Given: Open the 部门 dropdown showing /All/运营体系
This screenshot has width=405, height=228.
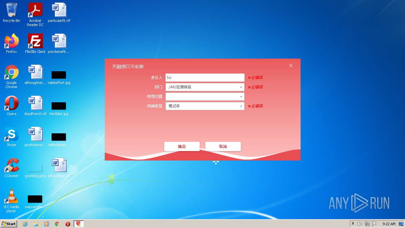Looking at the screenshot, I should (x=205, y=87).
